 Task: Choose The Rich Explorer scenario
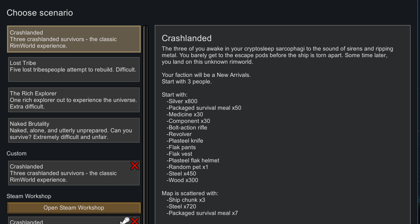click(x=74, y=100)
